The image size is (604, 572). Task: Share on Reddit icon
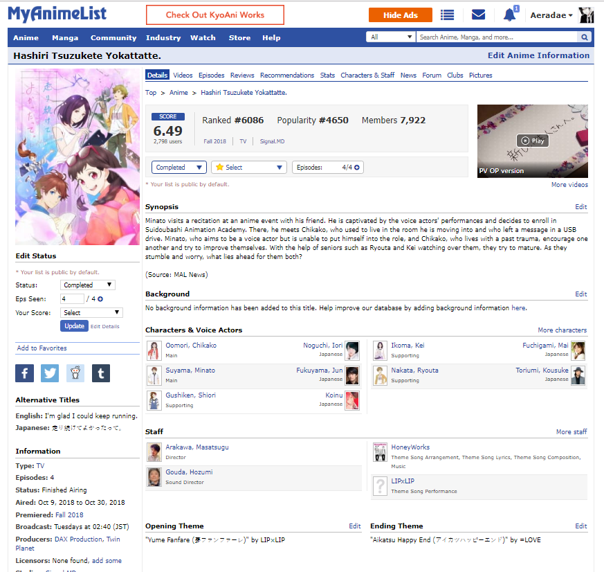point(75,373)
